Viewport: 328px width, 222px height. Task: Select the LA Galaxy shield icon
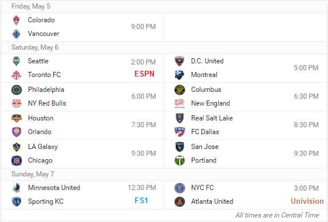coord(17,147)
